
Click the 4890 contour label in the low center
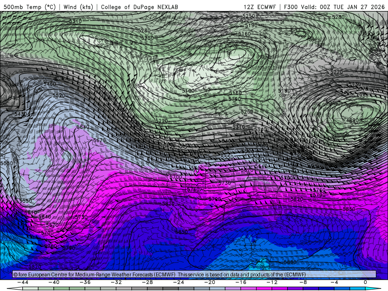tap(352, 120)
